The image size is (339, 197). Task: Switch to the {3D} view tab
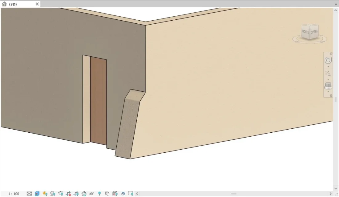[x=13, y=4]
